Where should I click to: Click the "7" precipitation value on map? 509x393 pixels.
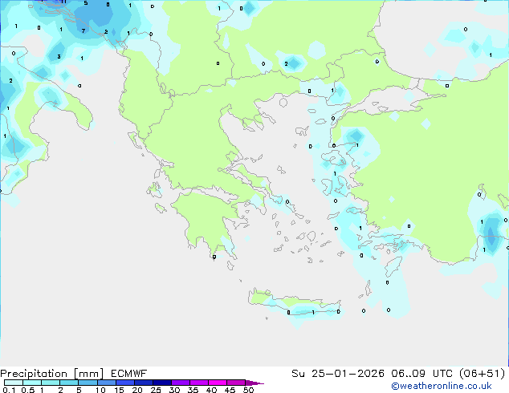(83, 30)
